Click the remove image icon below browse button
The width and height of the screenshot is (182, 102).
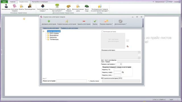pos(127,46)
